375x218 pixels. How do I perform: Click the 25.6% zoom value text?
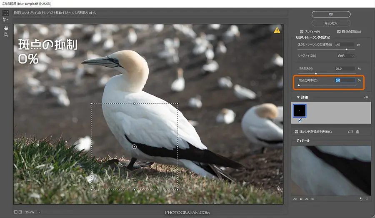tap(30, 212)
